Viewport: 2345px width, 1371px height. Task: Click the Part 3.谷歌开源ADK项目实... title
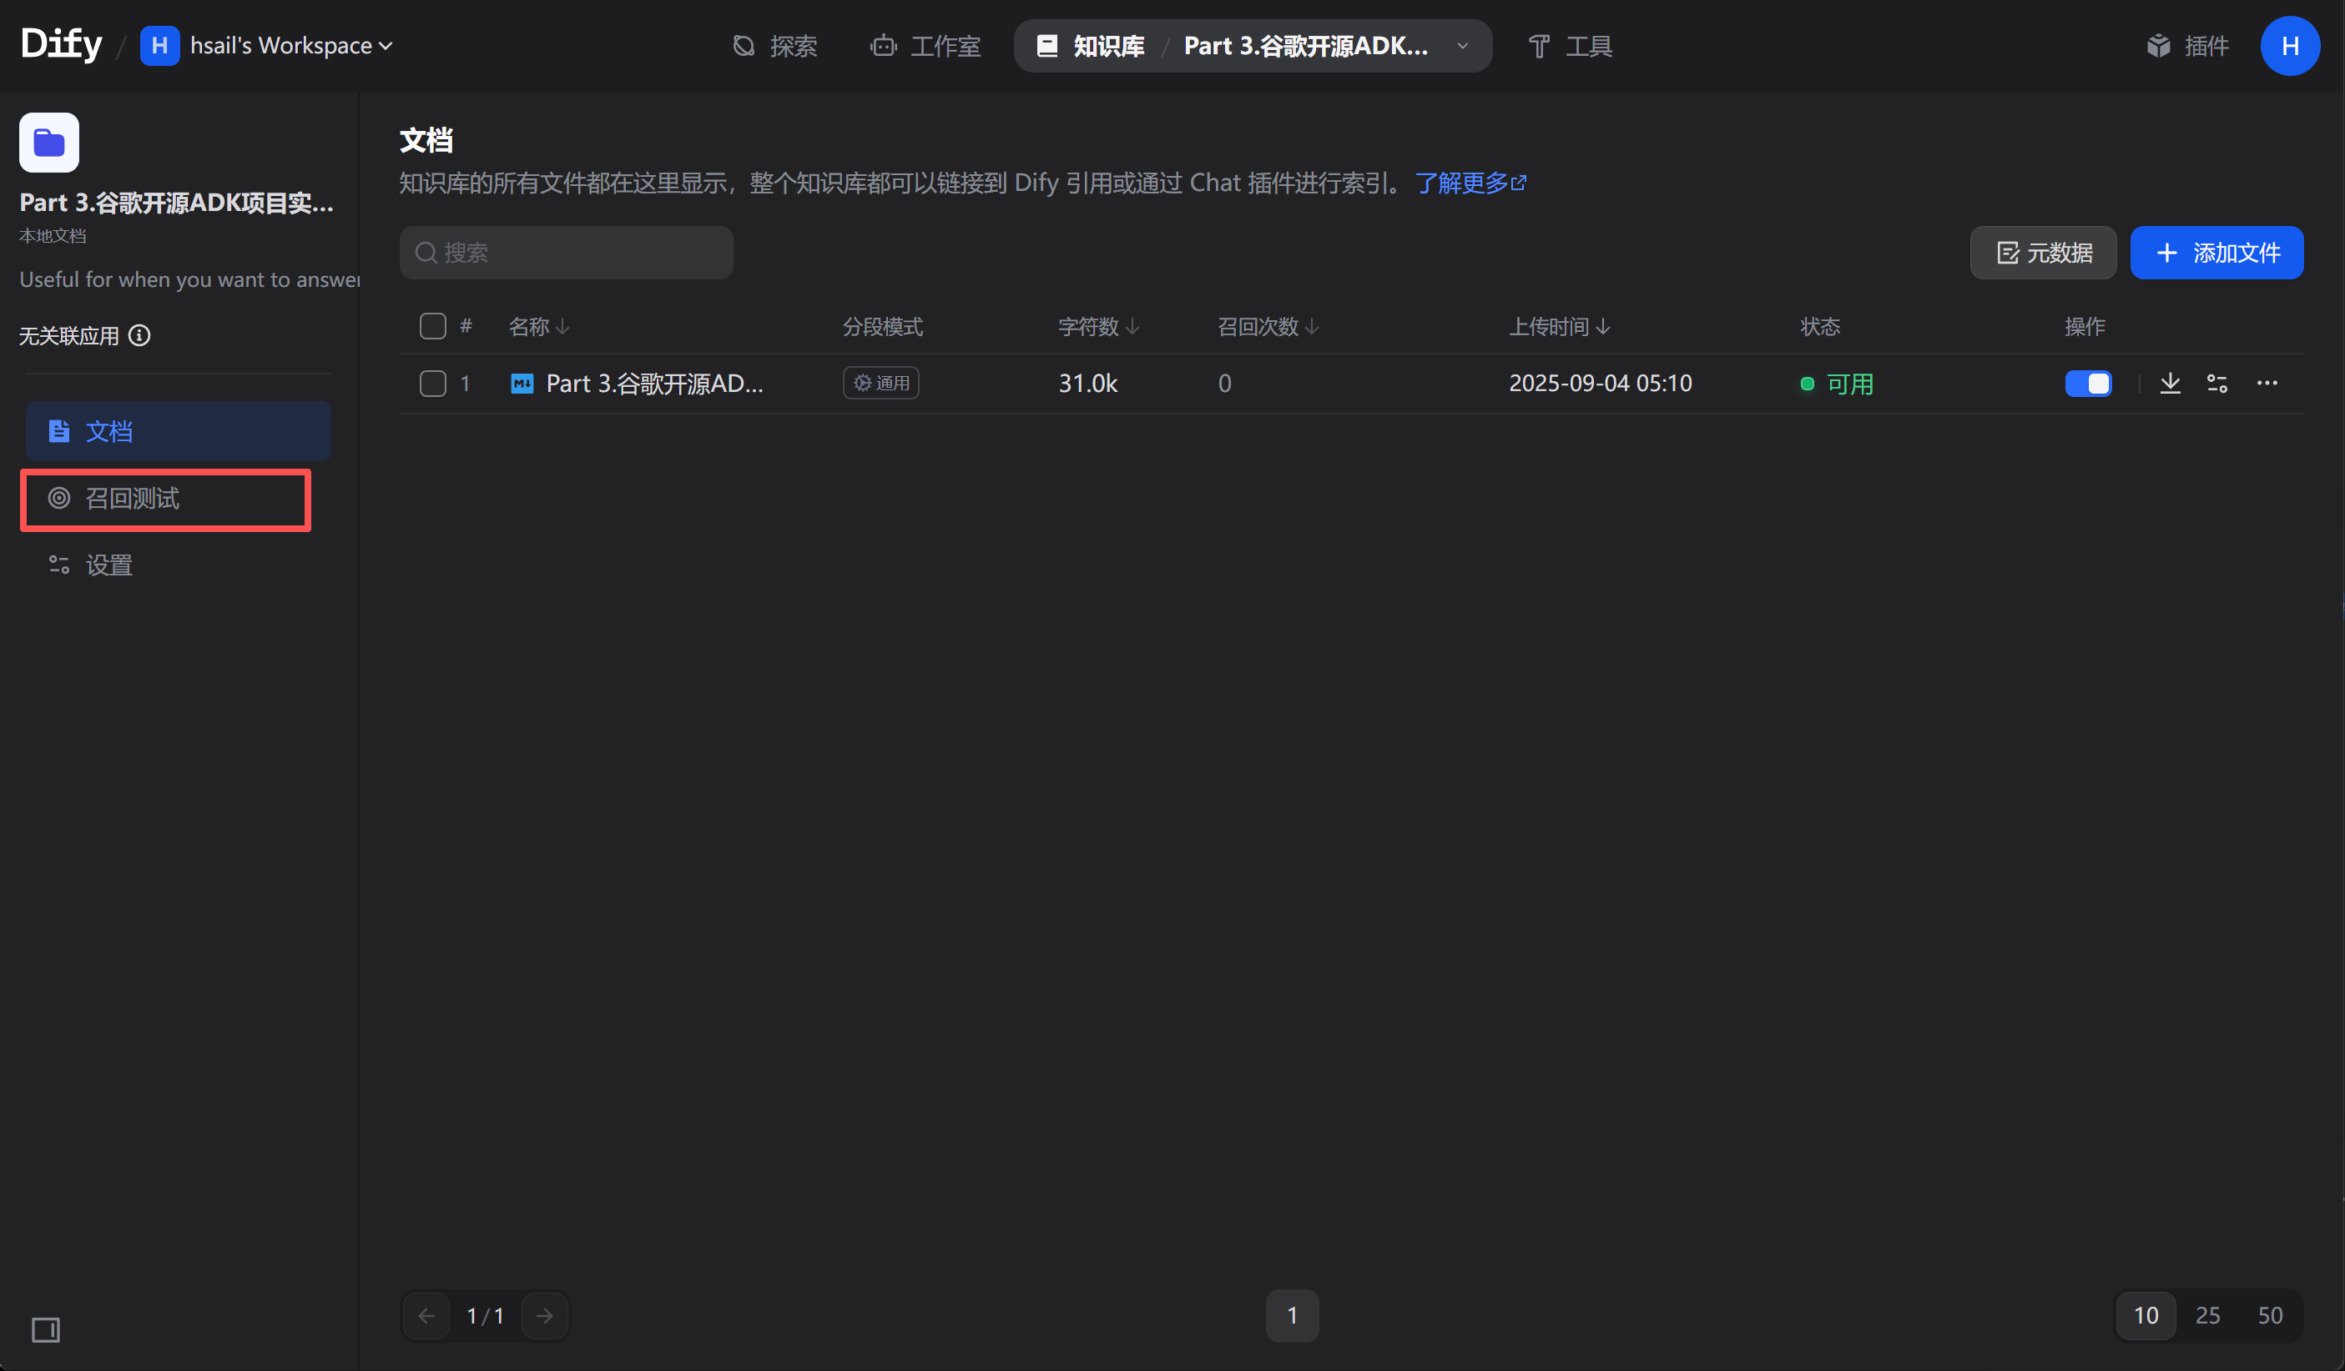pos(177,203)
